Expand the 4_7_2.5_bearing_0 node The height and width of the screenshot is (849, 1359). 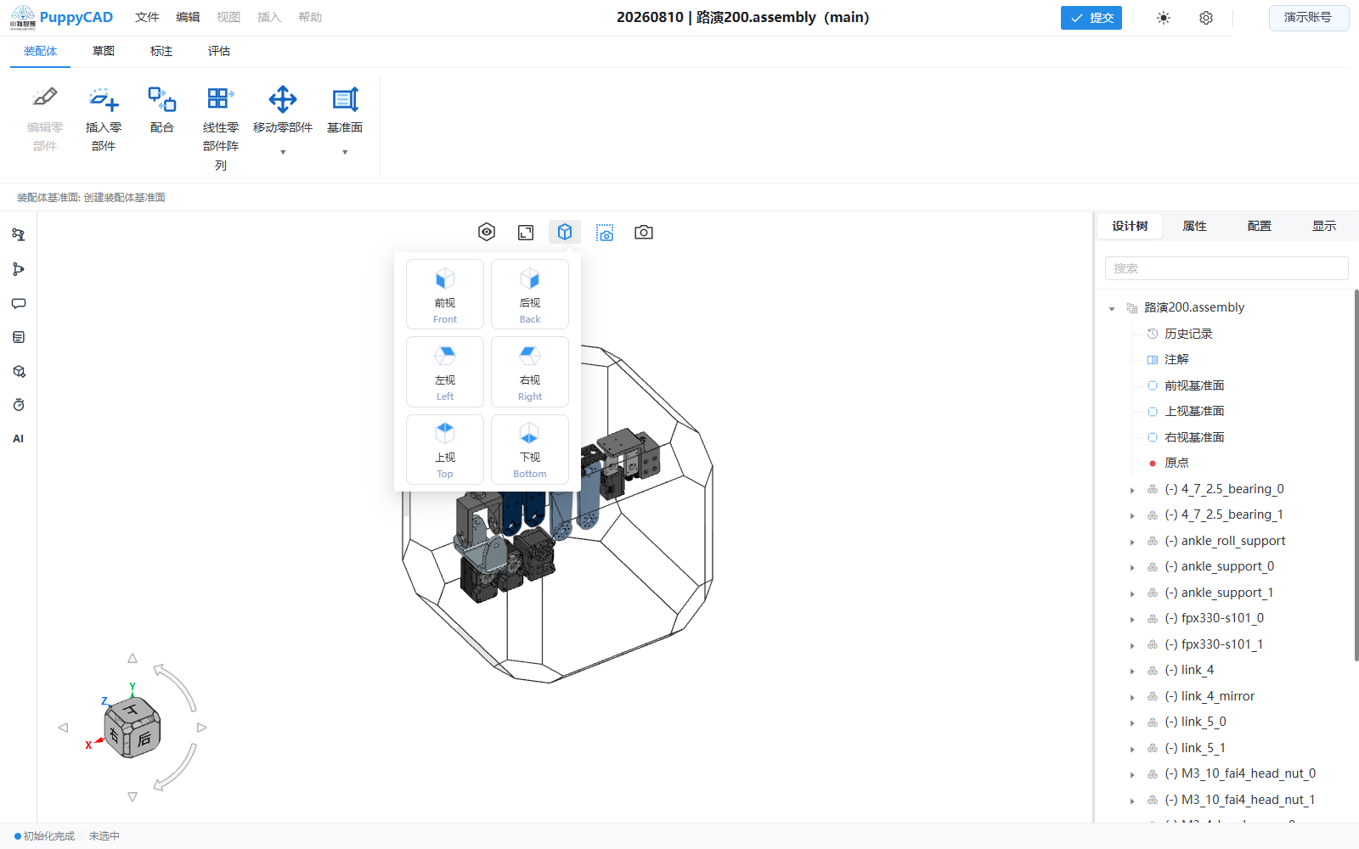click(x=1132, y=490)
